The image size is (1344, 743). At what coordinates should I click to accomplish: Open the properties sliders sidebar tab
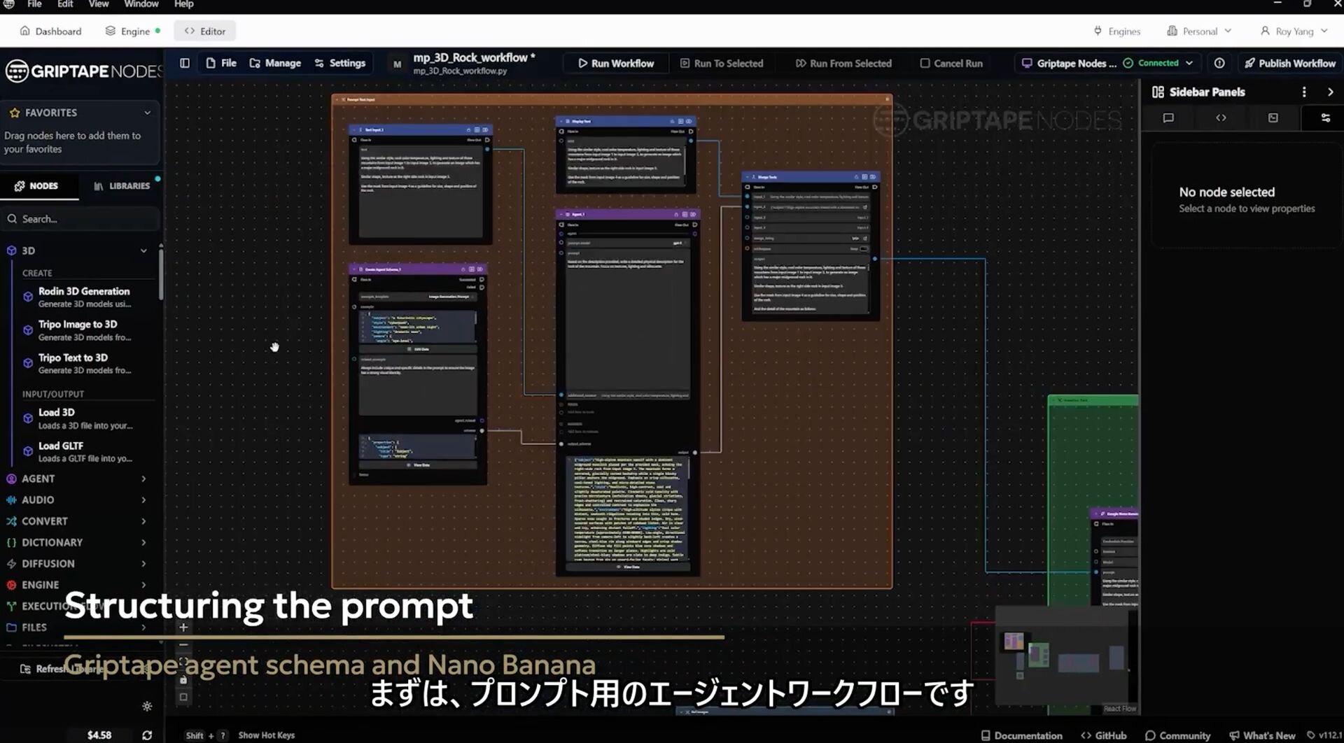(1325, 118)
